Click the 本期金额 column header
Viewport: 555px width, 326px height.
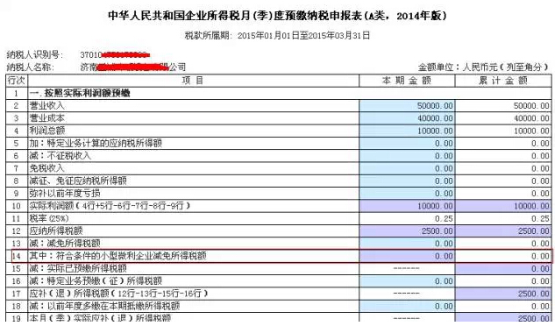[x=407, y=81]
